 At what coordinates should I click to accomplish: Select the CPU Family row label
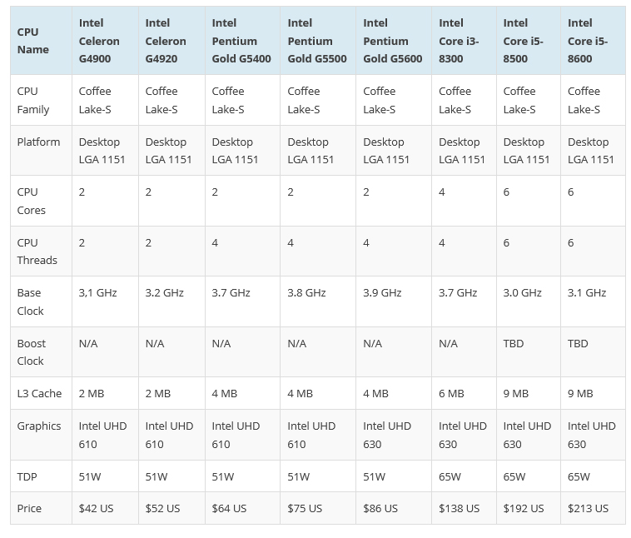click(x=33, y=100)
